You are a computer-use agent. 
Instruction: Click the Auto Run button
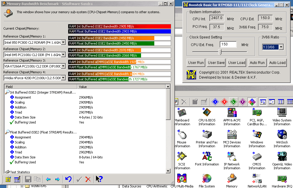[x=257, y=63]
